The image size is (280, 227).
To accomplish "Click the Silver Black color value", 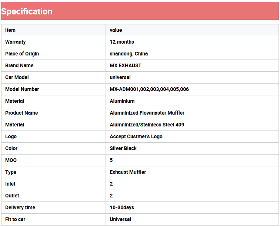I will (x=123, y=148).
